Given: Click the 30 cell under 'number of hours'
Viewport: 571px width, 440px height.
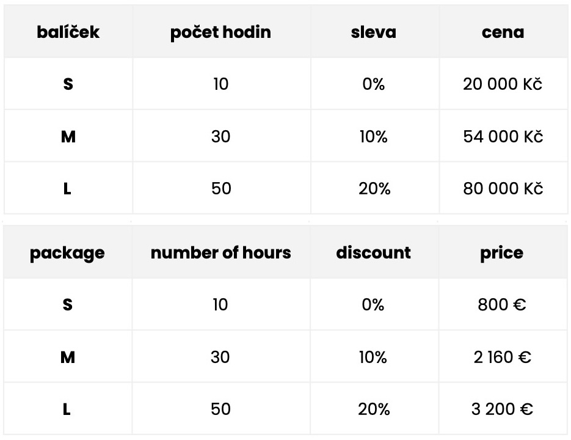Looking at the screenshot, I should pos(221,356).
